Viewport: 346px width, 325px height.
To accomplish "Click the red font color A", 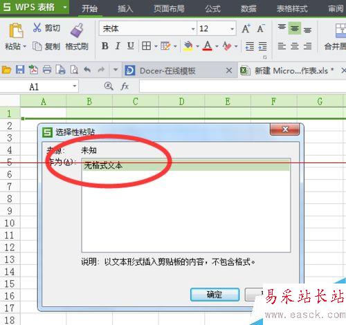I will 208,46.
